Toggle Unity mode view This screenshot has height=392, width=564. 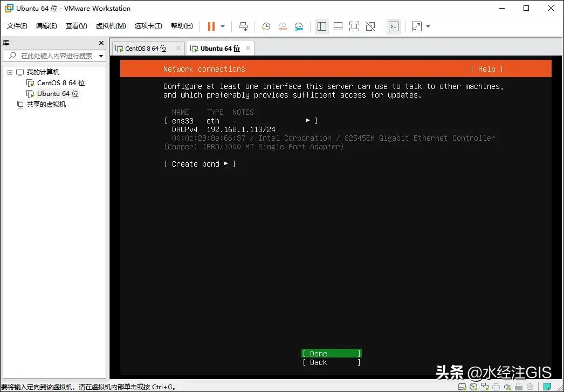tap(371, 26)
